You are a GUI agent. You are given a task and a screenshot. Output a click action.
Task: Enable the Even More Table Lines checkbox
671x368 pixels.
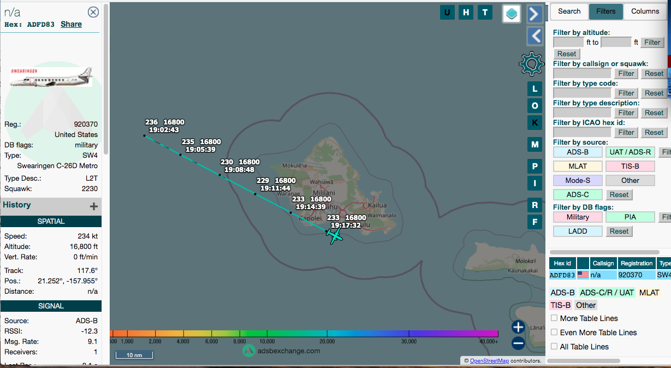[x=554, y=333]
